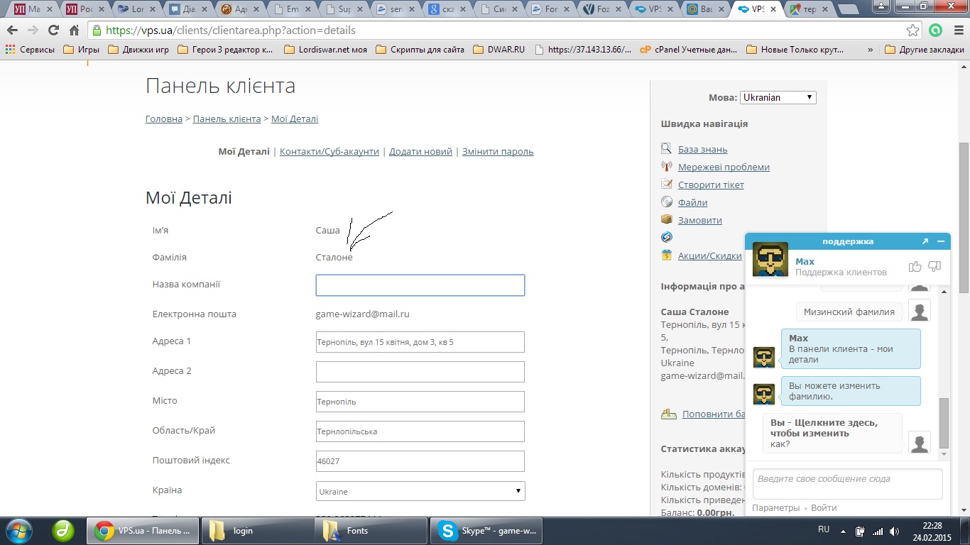
Task: Click into the Адреса 1 field
Action: click(420, 342)
